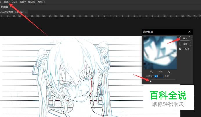Close the 高斯模糊 Gaussian Blur dialog

pos(189,32)
